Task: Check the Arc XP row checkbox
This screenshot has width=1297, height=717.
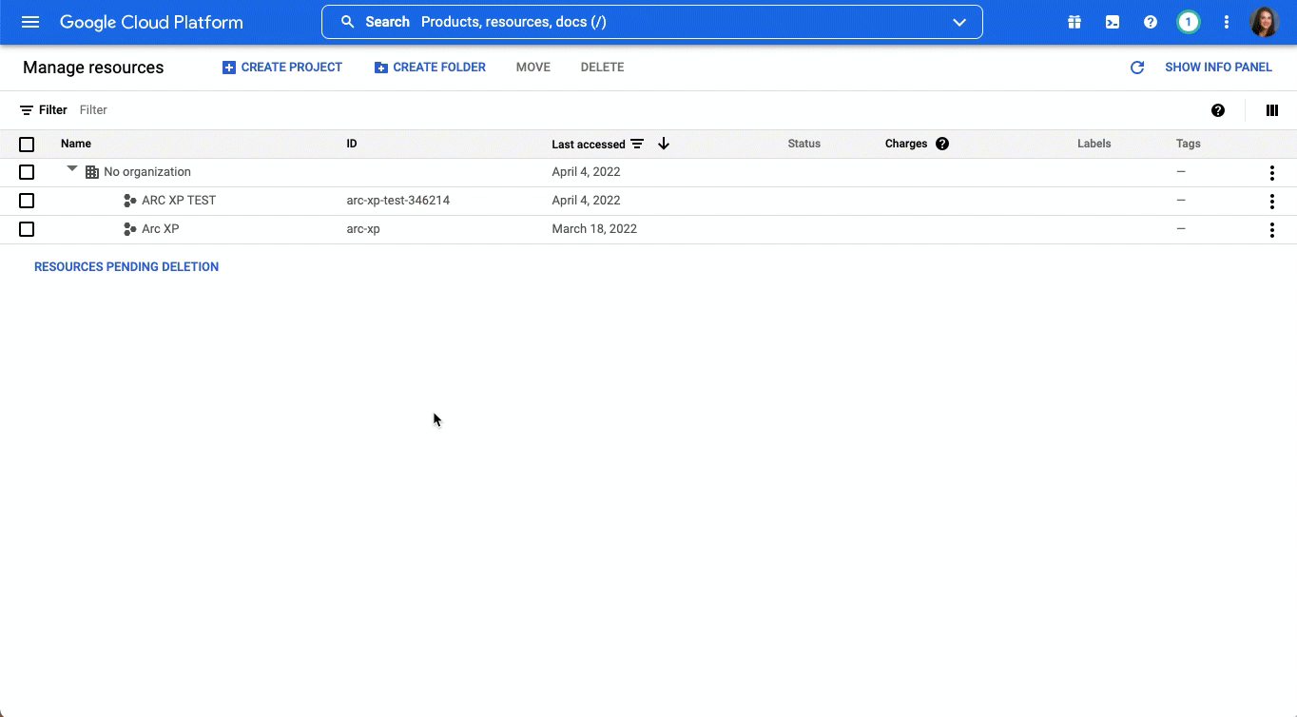Action: [27, 229]
